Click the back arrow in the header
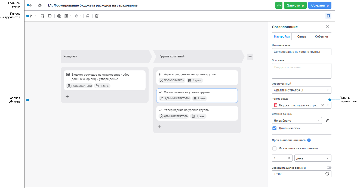The width and height of the screenshot is (357, 188). click(31, 5)
